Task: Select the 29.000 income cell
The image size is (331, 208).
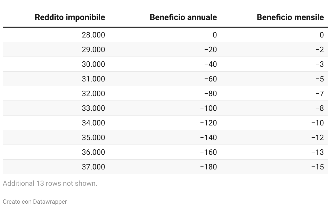Action: pyautogui.click(x=93, y=50)
